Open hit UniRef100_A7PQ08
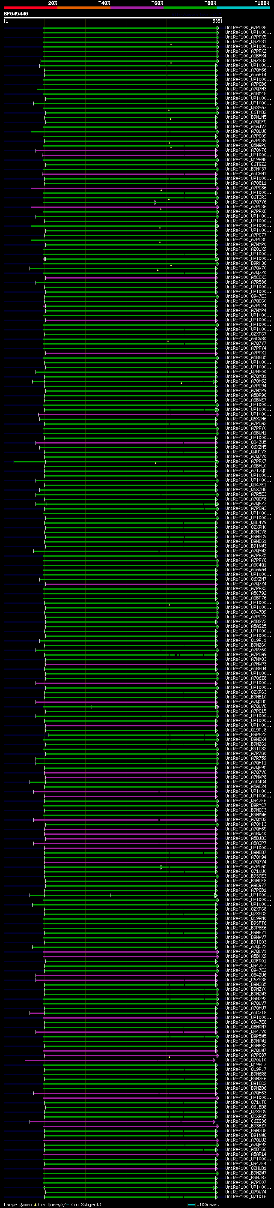Screen dimensions: 274x1208 pos(245,28)
